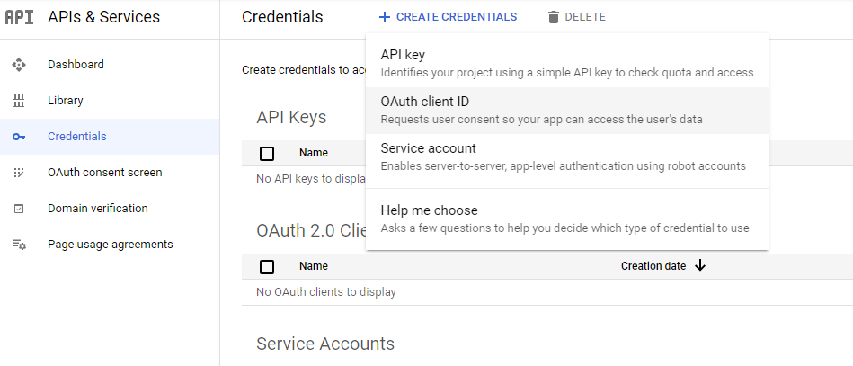This screenshot has height=366, width=853.
Task: Click the Dashboard sidebar icon
Action: [19, 65]
